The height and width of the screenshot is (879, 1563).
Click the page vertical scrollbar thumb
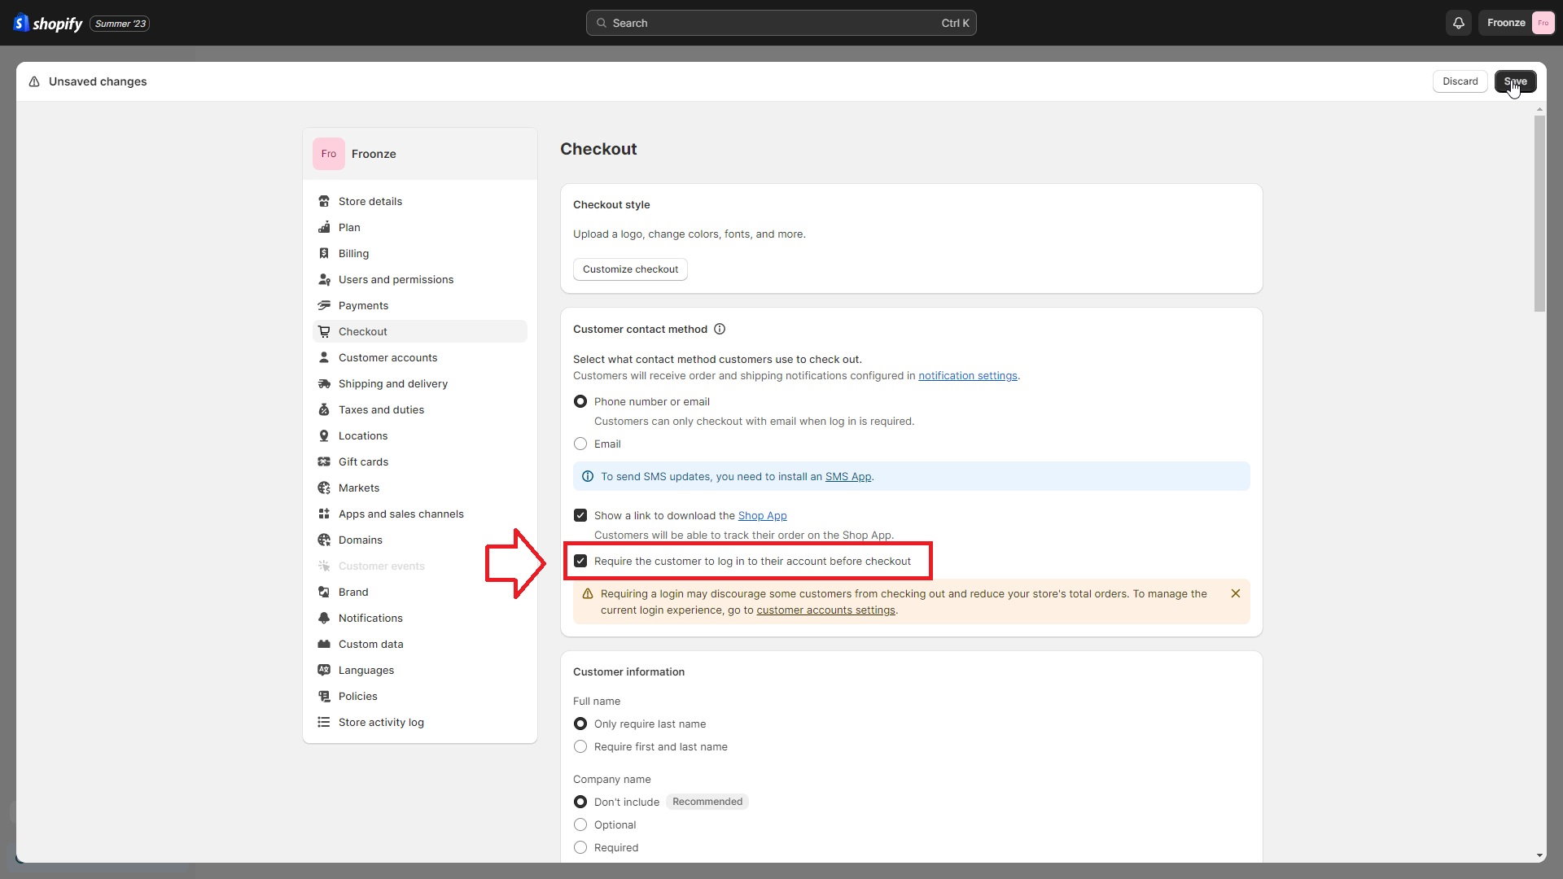(1539, 213)
